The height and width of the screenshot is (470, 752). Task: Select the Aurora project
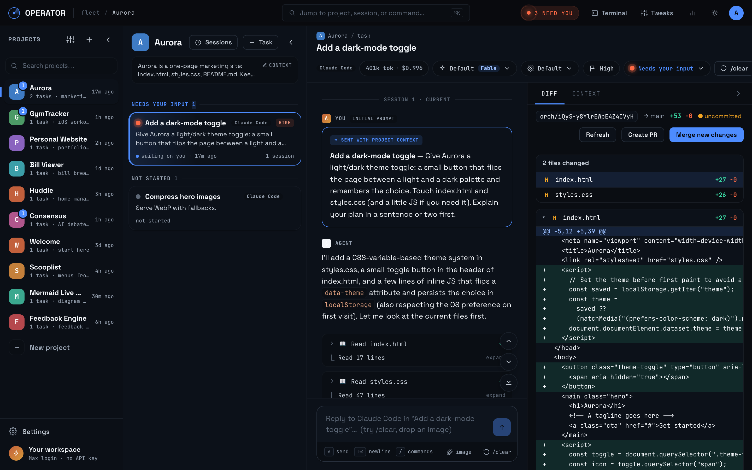click(61, 92)
